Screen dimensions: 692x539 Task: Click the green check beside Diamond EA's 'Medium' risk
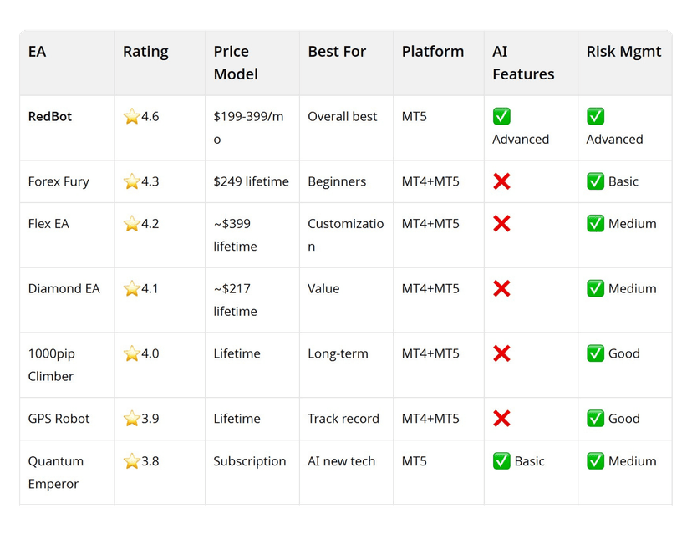click(595, 288)
